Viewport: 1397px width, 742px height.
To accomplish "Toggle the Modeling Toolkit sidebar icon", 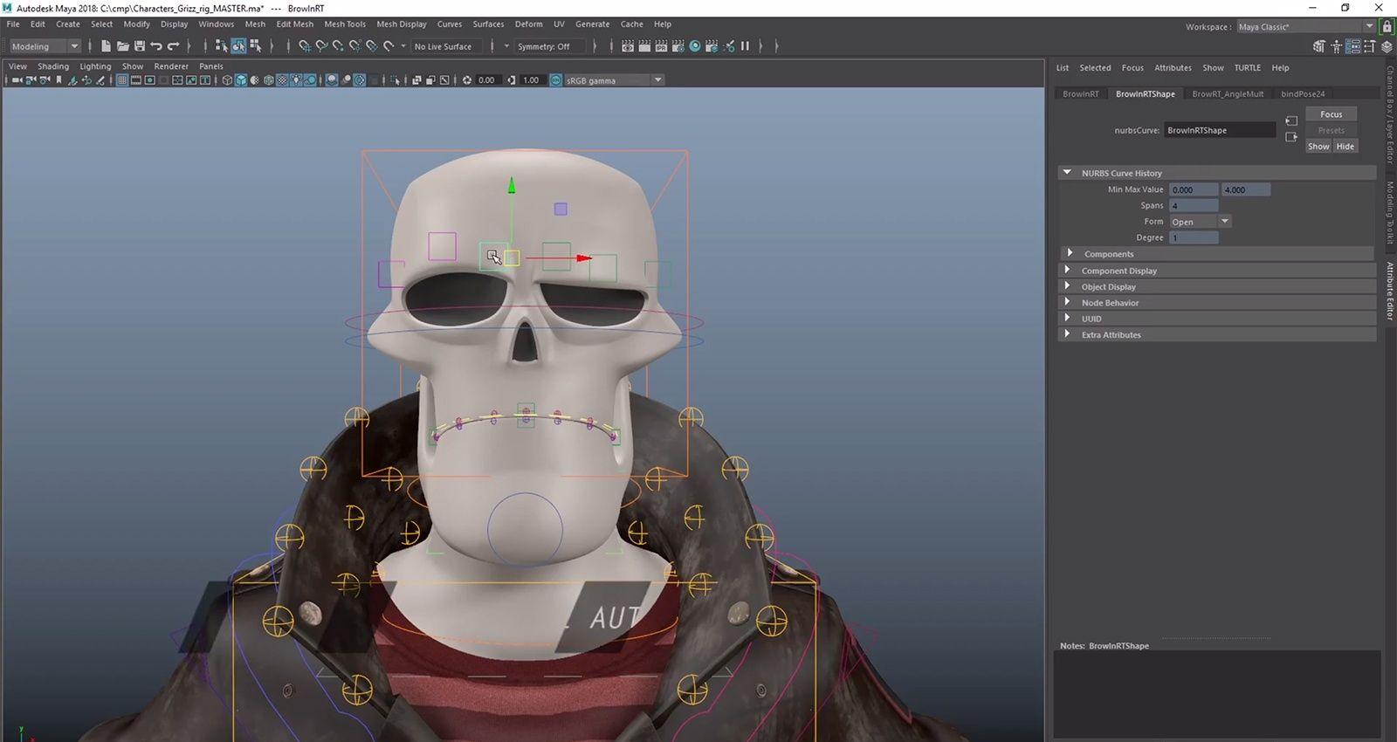I will pyautogui.click(x=1318, y=46).
